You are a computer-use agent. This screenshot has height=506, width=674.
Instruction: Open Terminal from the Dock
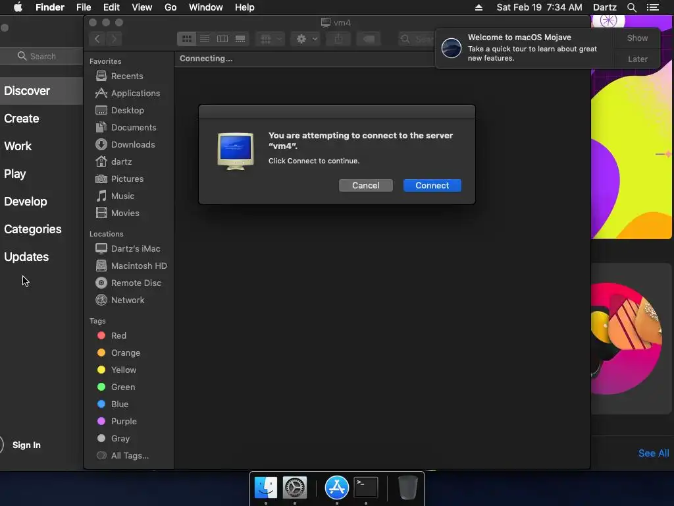coord(365,488)
